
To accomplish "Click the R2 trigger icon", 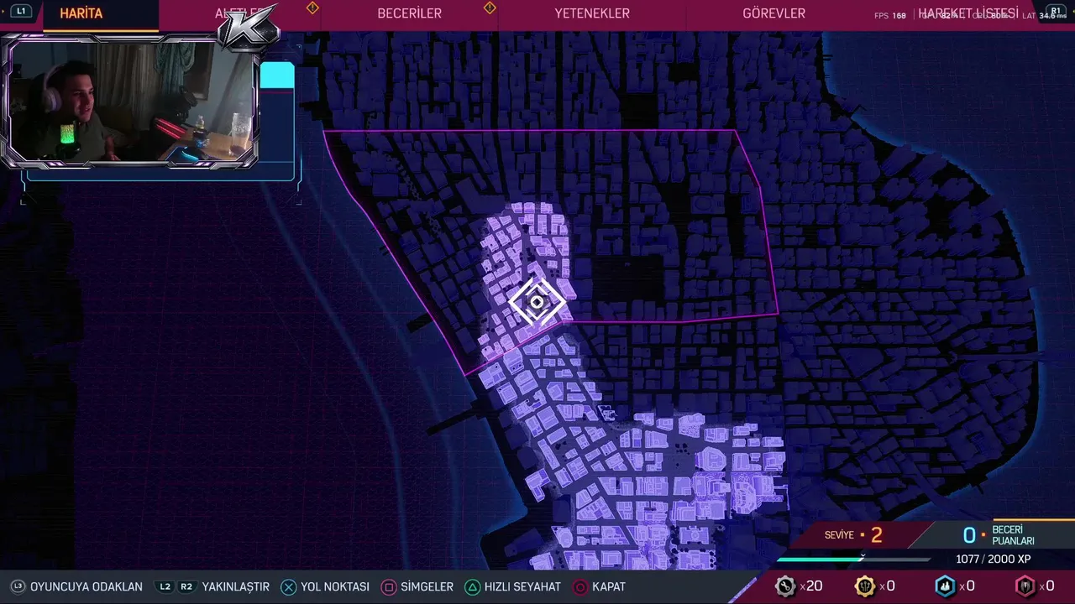I will pyautogui.click(x=186, y=587).
